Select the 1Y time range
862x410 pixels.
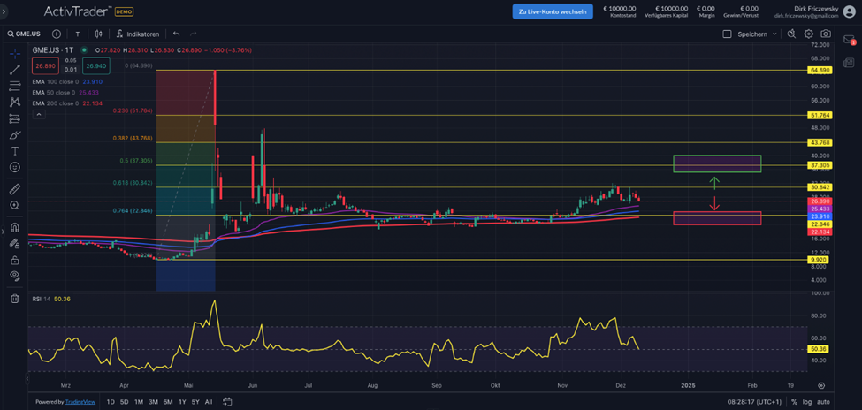pyautogui.click(x=182, y=402)
